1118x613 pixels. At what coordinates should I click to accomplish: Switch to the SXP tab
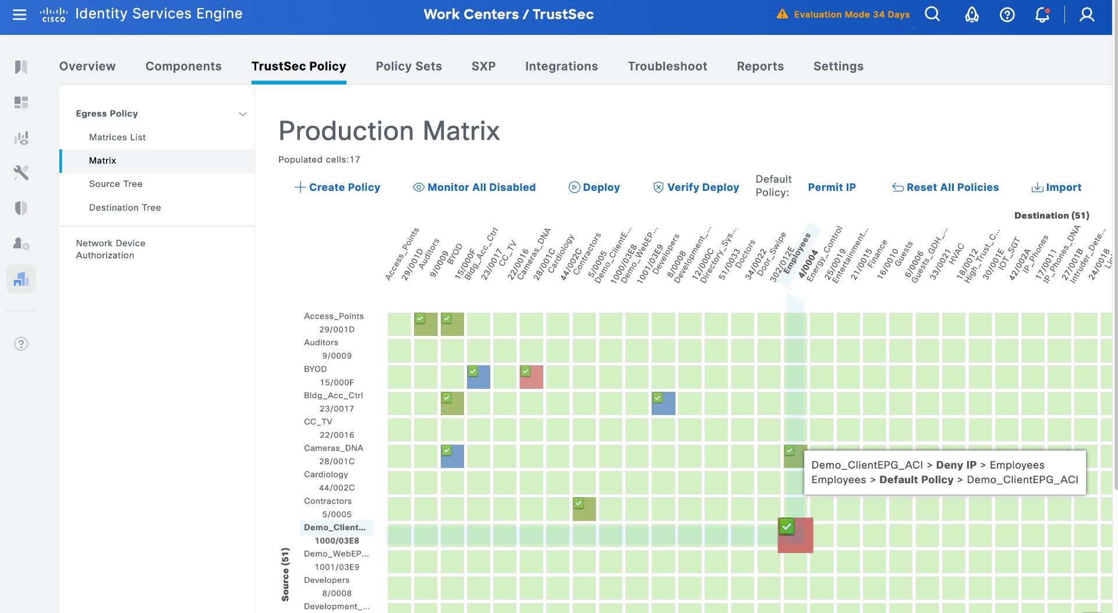(483, 66)
